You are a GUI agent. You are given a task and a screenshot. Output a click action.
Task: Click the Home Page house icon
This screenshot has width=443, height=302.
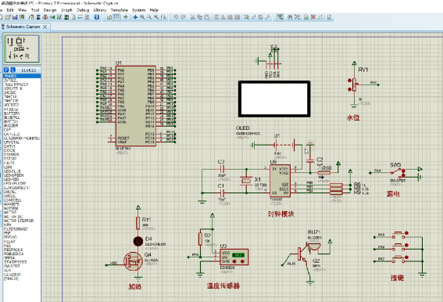coord(31,17)
